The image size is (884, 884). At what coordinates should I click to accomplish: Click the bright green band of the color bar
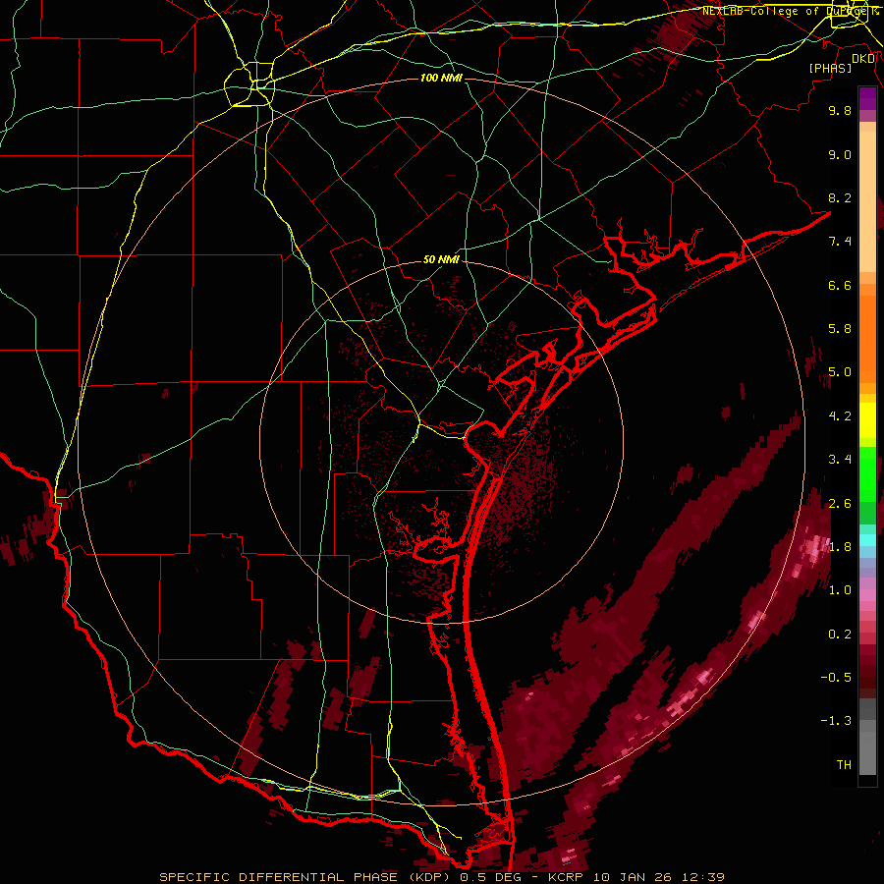[x=867, y=473]
